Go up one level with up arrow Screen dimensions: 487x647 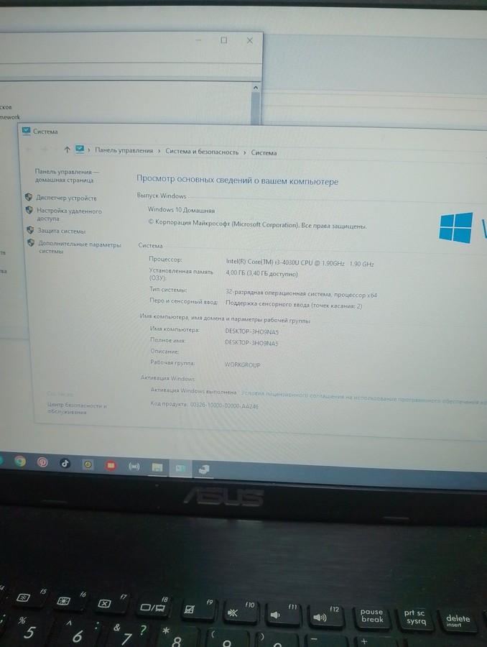[67, 150]
